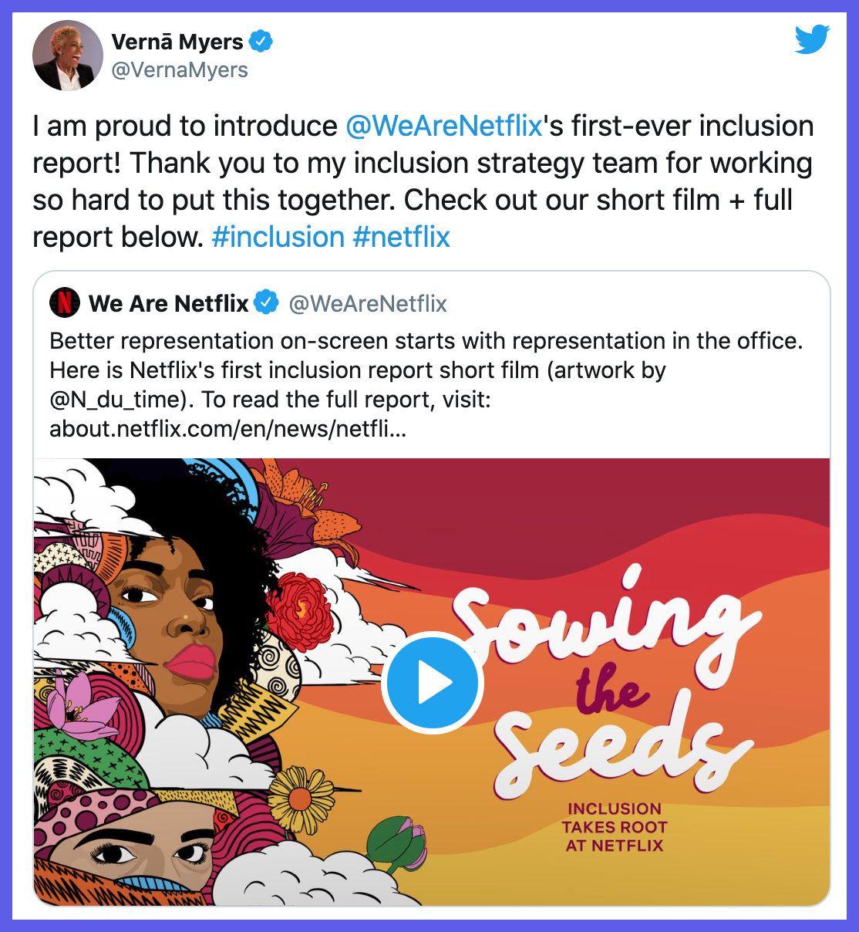Click the Inclusion Takes Root at Netflix caption
Image resolution: width=859 pixels, height=932 pixels.
pos(615,827)
